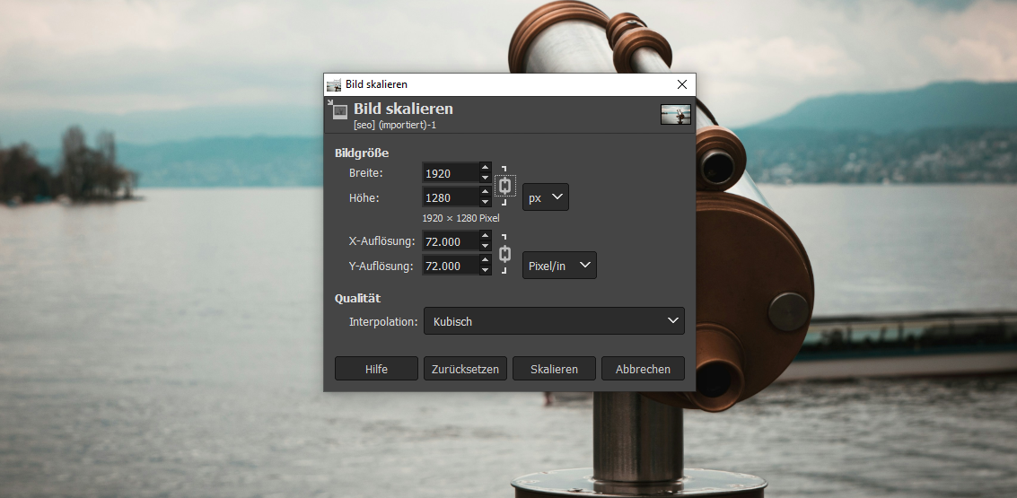
Task: Click the Qualität section heading
Action: 357,298
